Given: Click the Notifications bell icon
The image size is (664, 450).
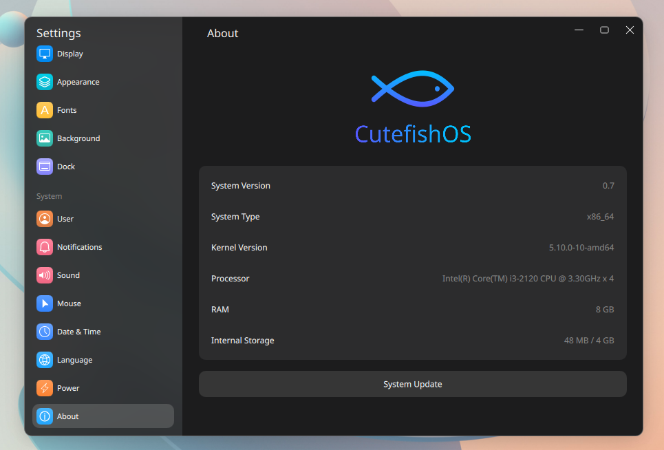Looking at the screenshot, I should (x=45, y=247).
